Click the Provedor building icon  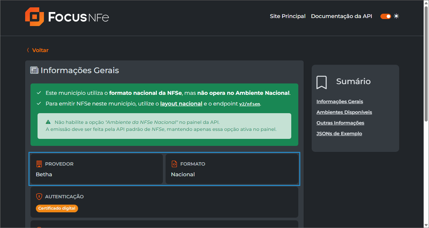(x=39, y=164)
